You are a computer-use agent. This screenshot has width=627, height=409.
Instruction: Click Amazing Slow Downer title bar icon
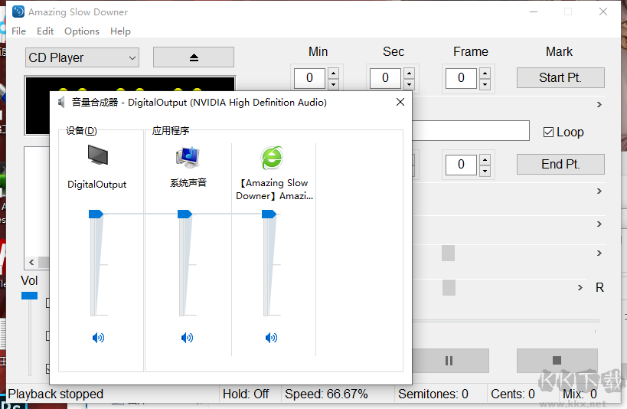(x=18, y=11)
